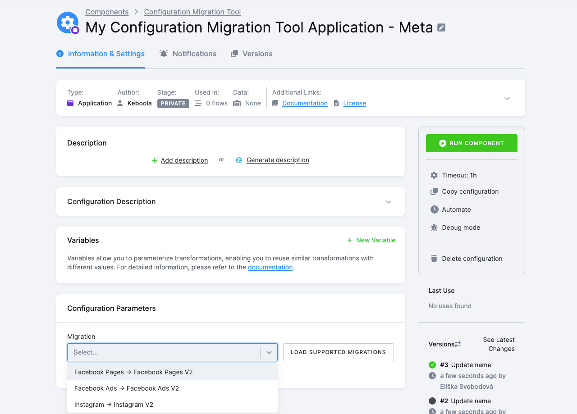Viewport: 577px width, 414px height.
Task: Open the Documentation link in Additional Links
Action: point(305,103)
